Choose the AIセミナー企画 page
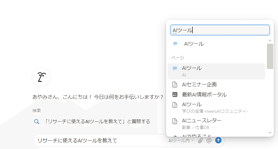Screen dimensions: 278x149 [x=199, y=85]
